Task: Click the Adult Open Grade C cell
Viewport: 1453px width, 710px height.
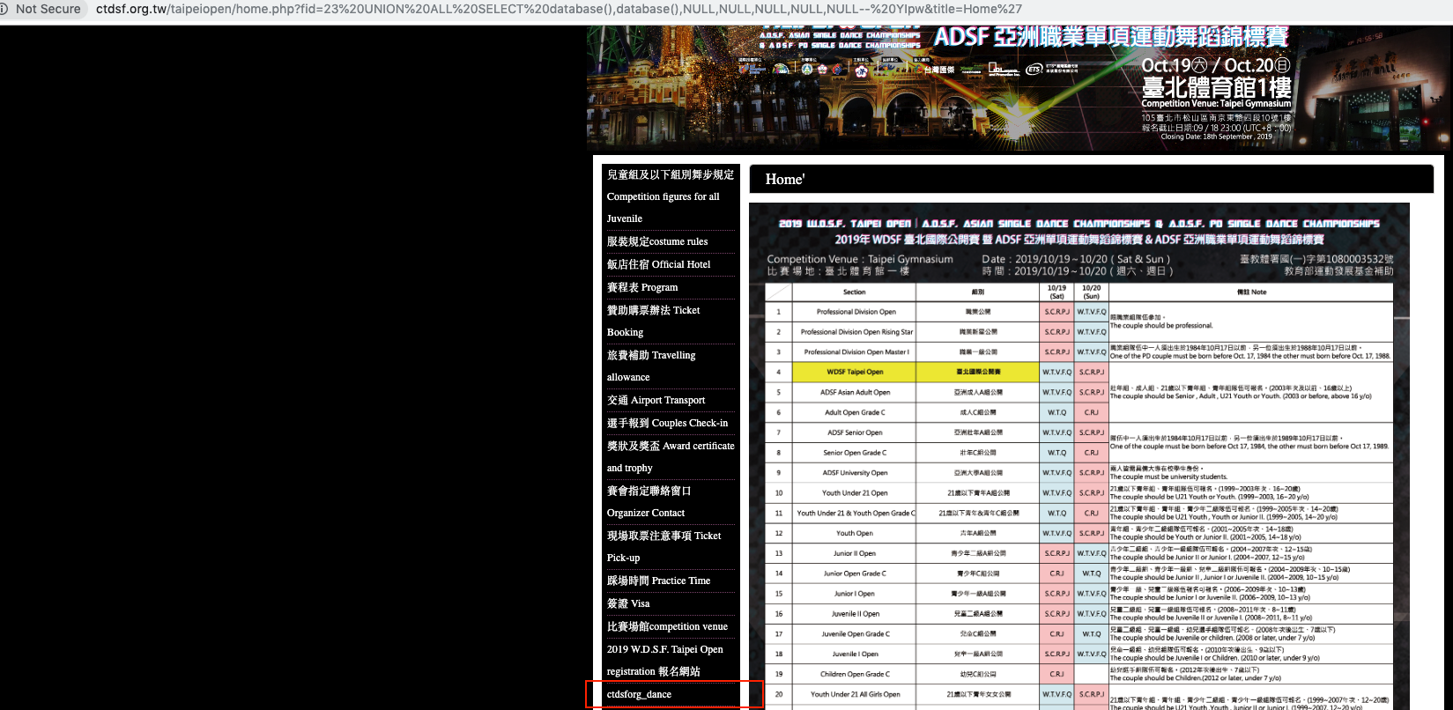Action: pos(855,412)
